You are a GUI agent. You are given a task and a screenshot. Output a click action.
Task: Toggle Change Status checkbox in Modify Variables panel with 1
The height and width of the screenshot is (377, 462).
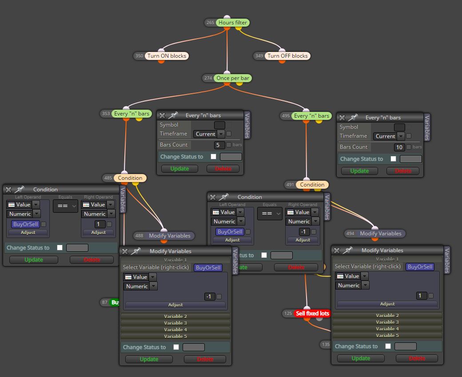pos(388,346)
